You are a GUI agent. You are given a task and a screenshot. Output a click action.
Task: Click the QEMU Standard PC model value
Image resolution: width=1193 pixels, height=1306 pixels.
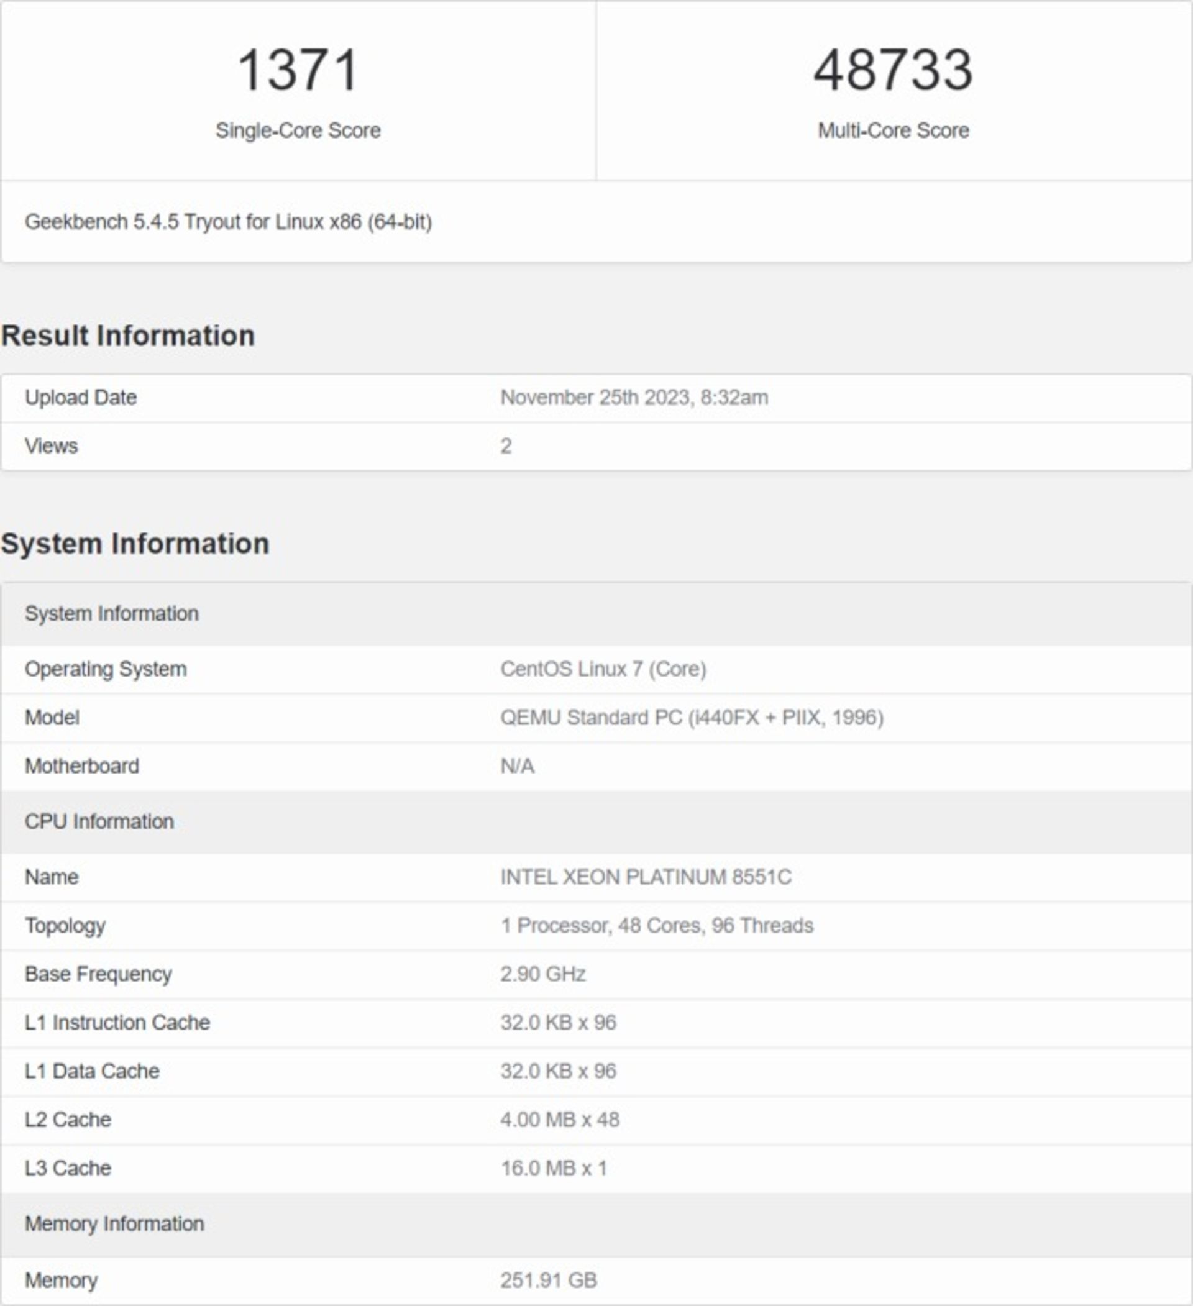(x=692, y=717)
